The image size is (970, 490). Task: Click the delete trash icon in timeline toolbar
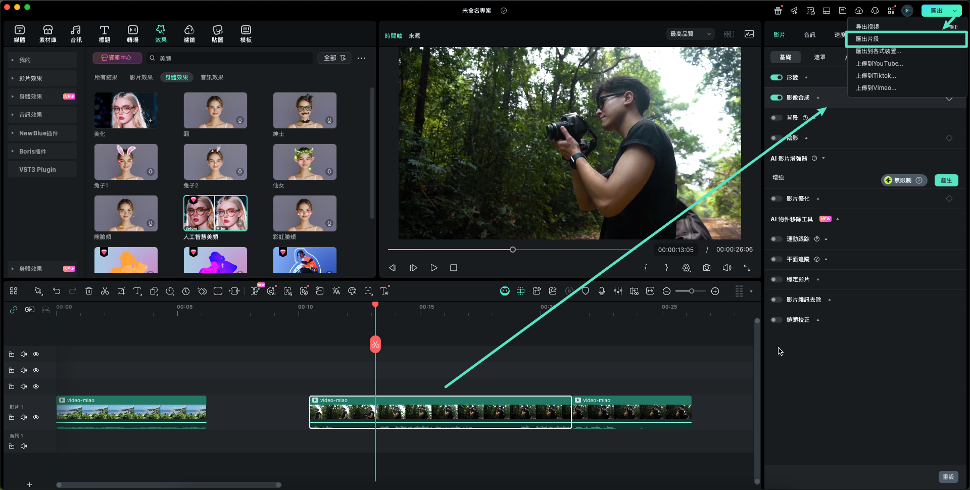coord(89,291)
